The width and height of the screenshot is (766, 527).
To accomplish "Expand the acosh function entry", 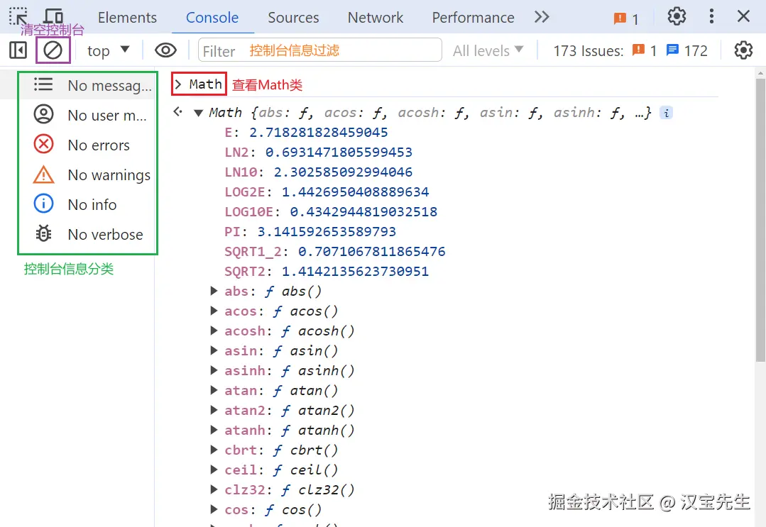I will point(214,331).
